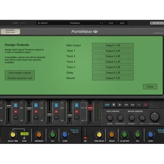The image size is (164, 164).
Task: Open the Tape Editor
Action: click(x=157, y=23)
